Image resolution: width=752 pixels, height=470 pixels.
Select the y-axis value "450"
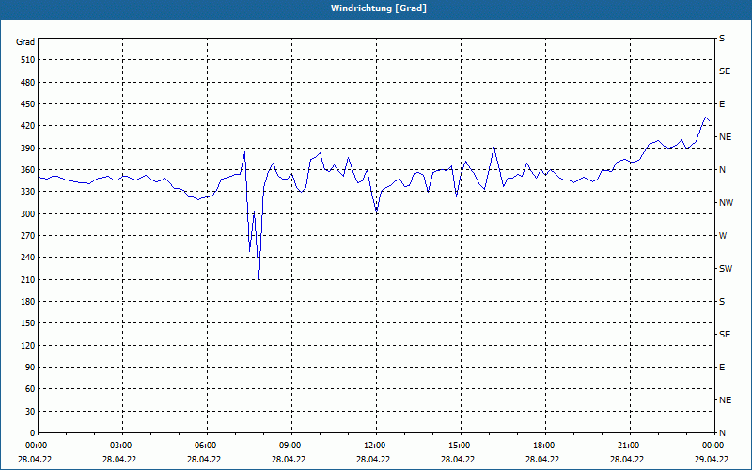click(x=28, y=104)
